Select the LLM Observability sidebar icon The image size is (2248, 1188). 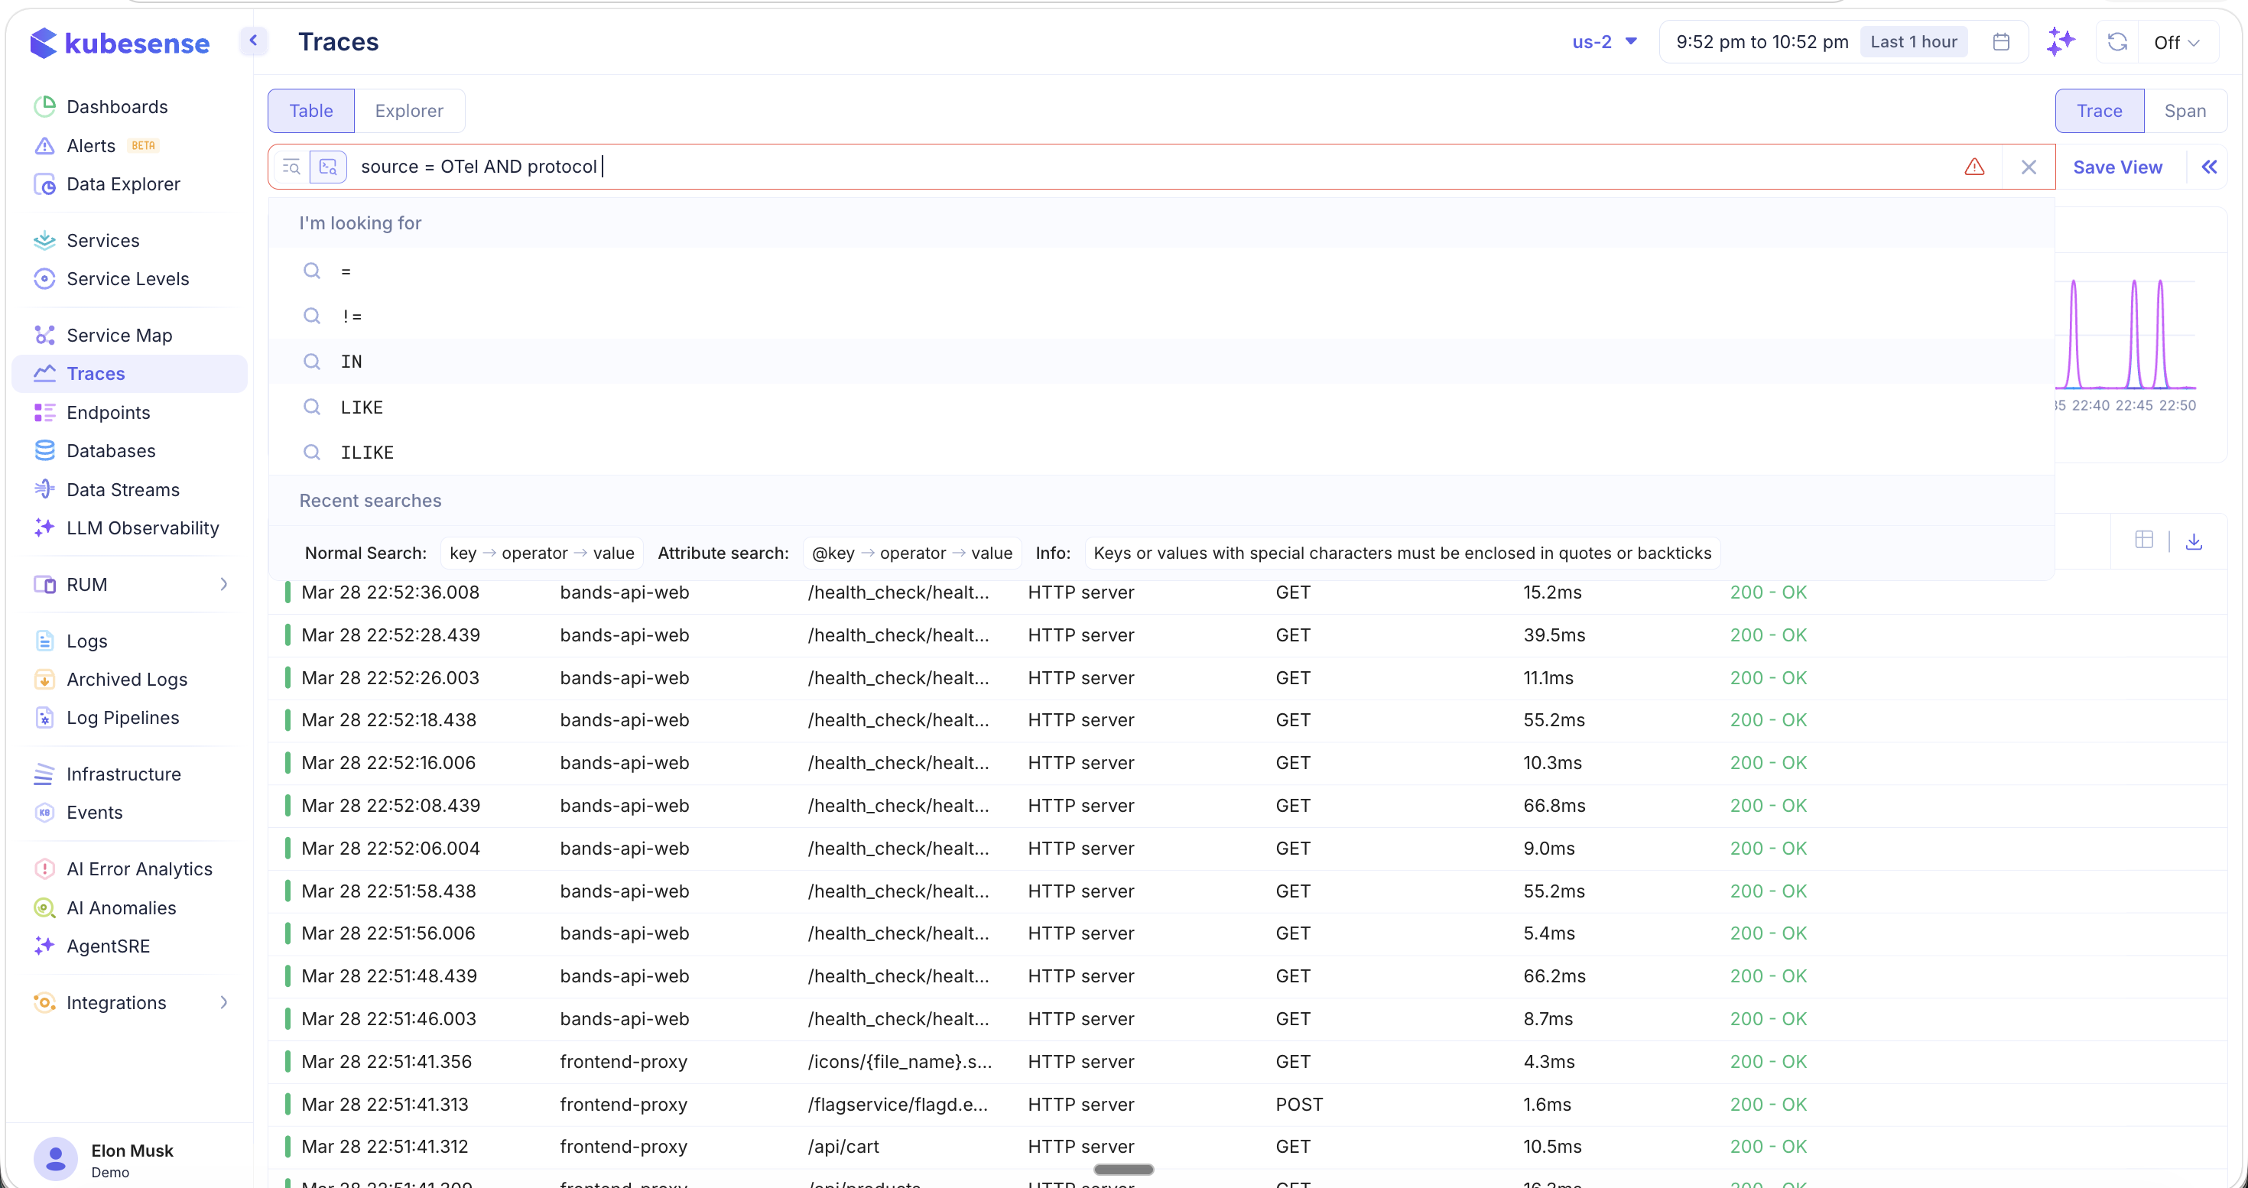click(x=45, y=527)
